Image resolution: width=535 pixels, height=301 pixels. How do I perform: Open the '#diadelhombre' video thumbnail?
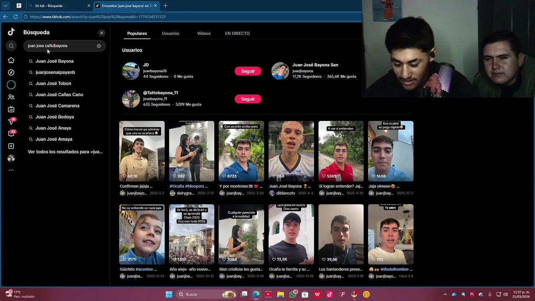tap(390, 235)
